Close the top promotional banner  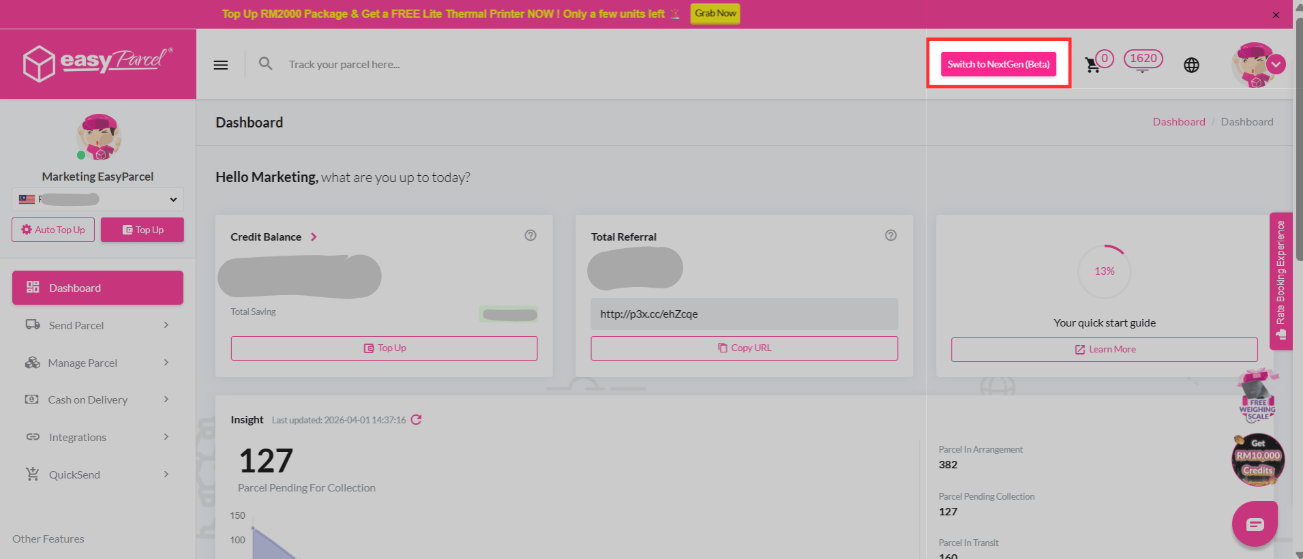pyautogui.click(x=1276, y=15)
